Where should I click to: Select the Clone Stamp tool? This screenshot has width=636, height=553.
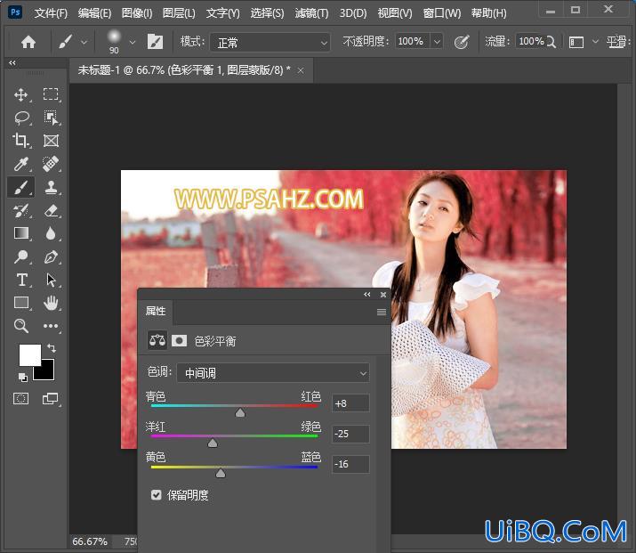[x=51, y=187]
